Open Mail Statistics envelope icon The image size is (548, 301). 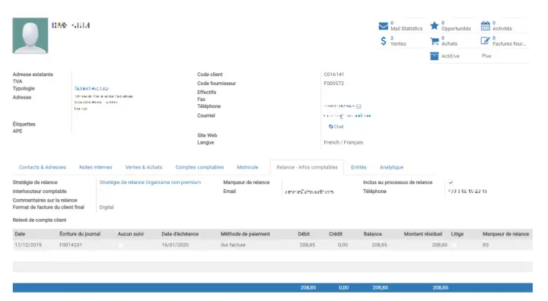tap(383, 26)
